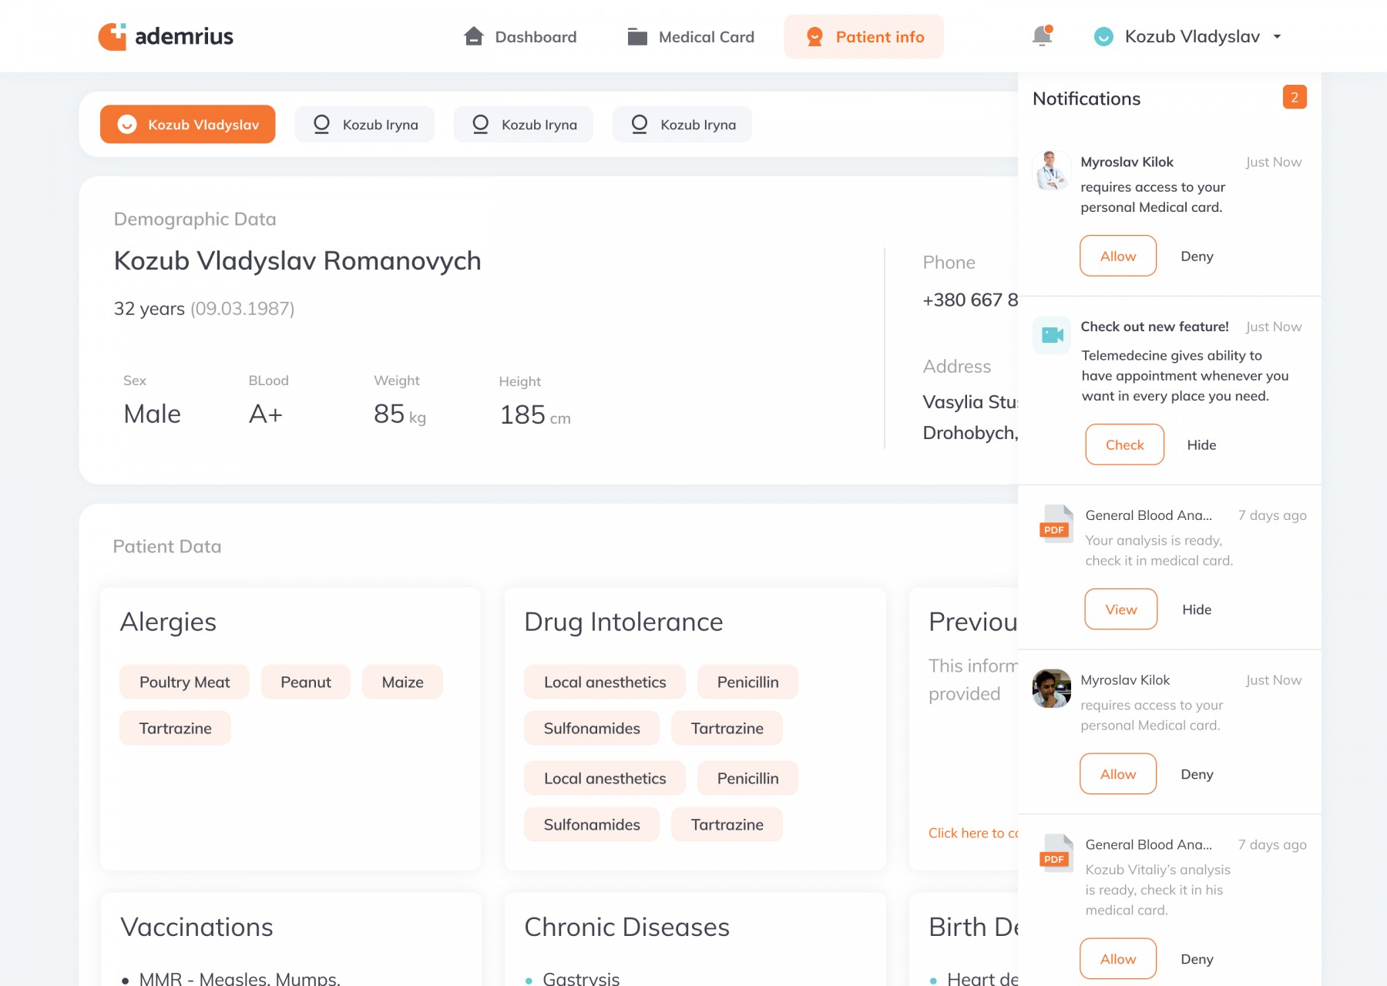1387x986 pixels.
Task: View the ready General Blood Analysis
Action: pyautogui.click(x=1120, y=609)
